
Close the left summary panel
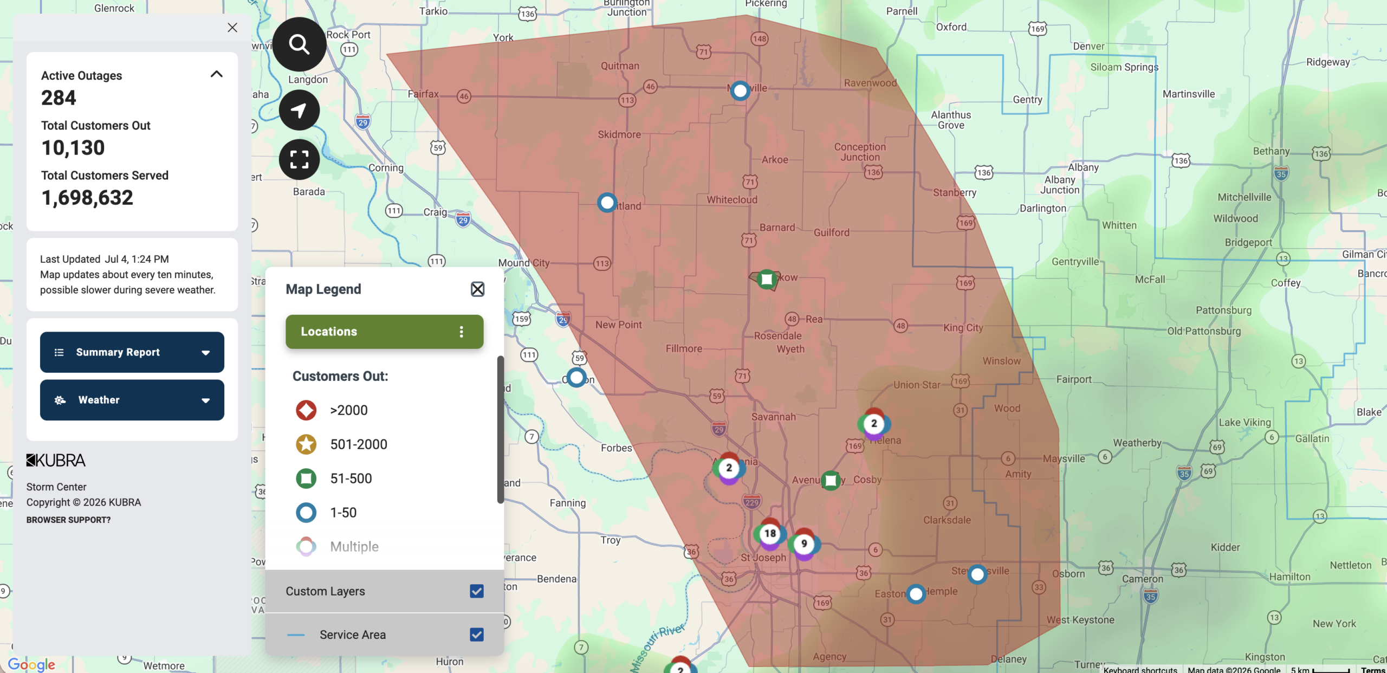pyautogui.click(x=232, y=28)
